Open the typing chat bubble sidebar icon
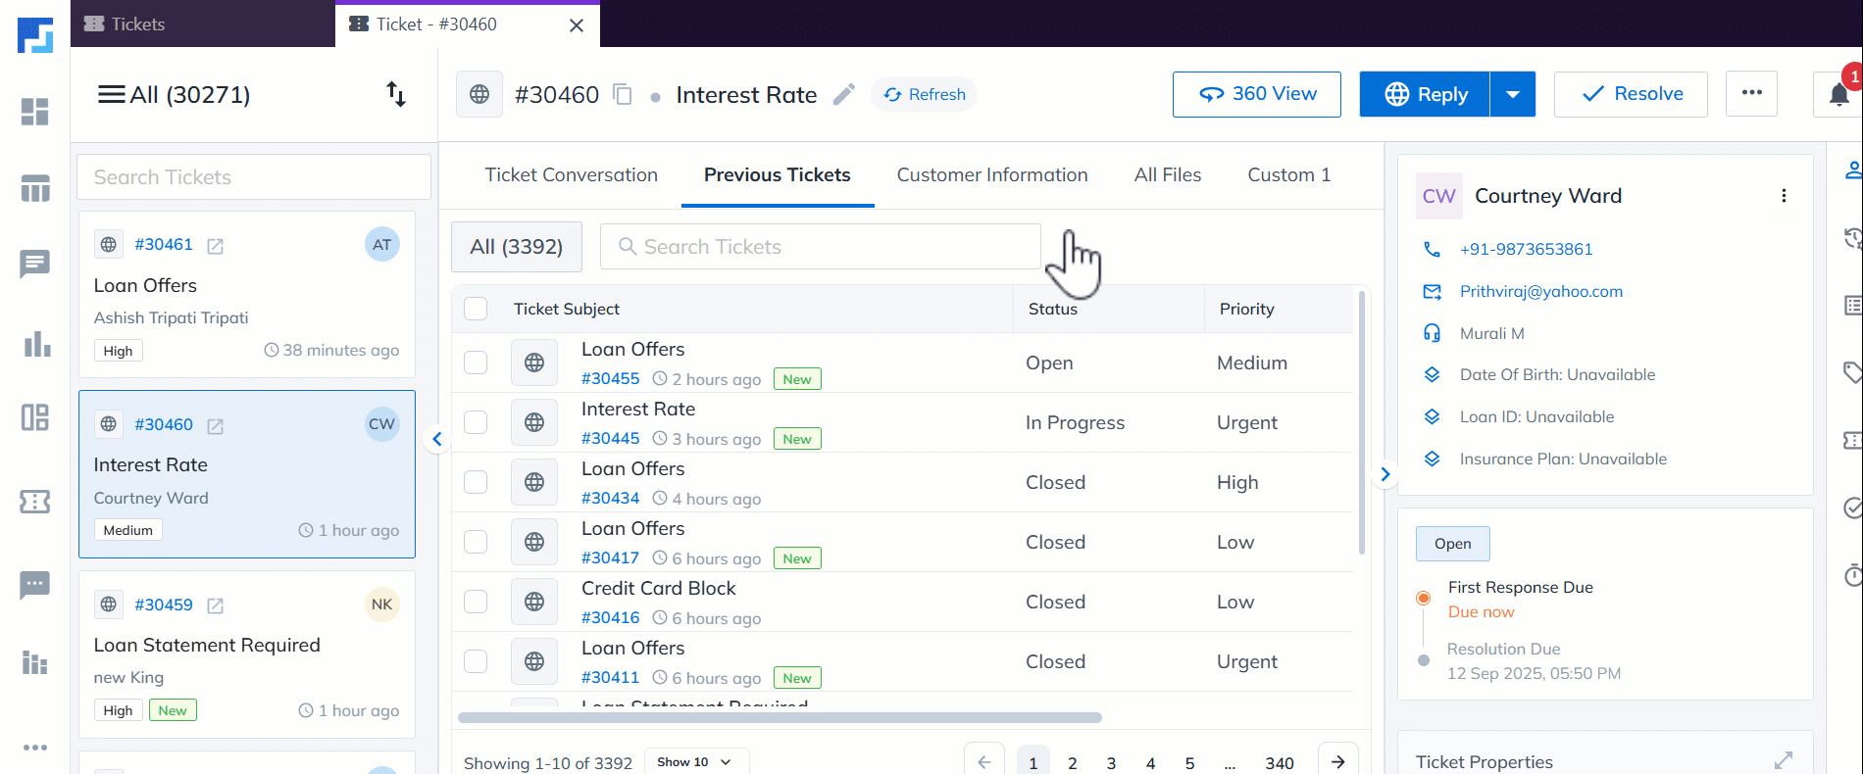The width and height of the screenshot is (1863, 774). coord(35,585)
